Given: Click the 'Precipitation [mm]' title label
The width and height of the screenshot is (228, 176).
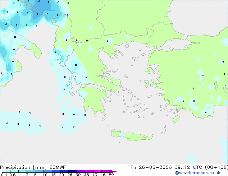Looking at the screenshot, I should pos(23,167).
